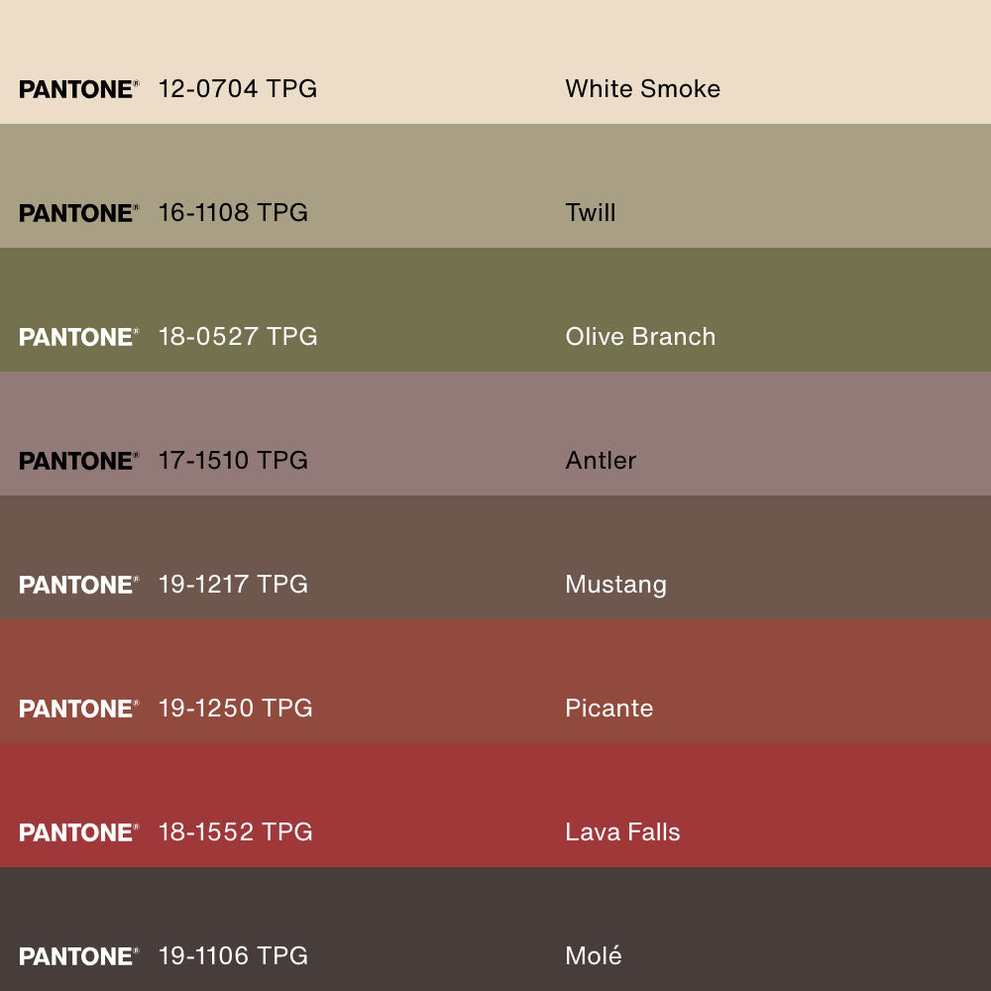Select the color code 16-1108 TPG
The height and width of the screenshot is (991, 991).
pyautogui.click(x=233, y=213)
